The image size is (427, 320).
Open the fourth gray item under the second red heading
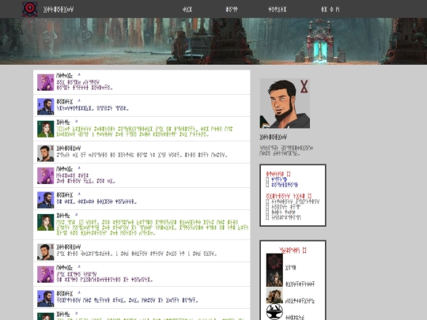tap(286, 217)
